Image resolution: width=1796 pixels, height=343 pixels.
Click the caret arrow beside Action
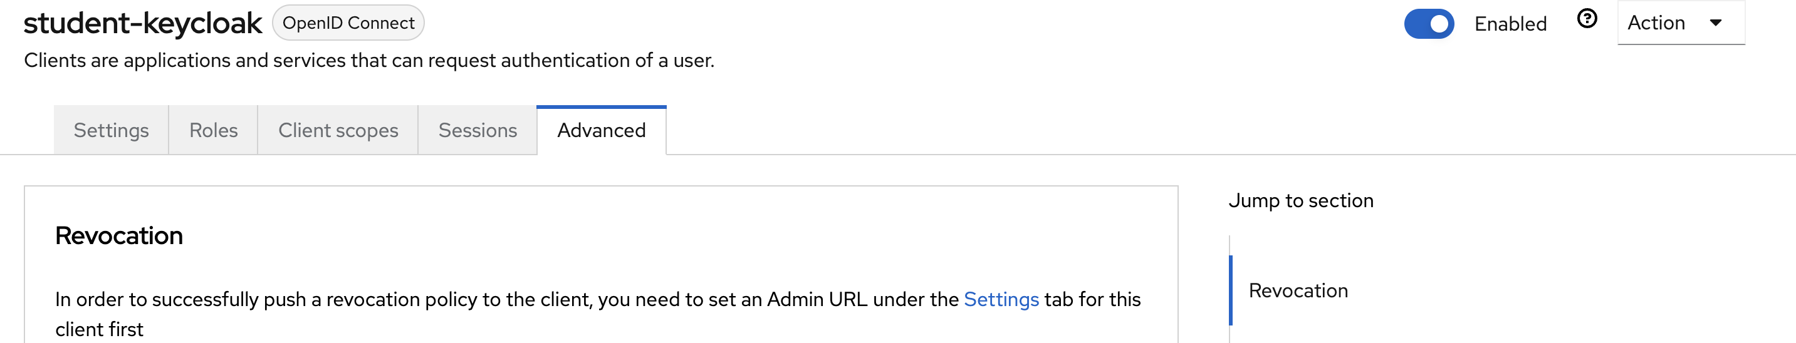click(x=1716, y=23)
